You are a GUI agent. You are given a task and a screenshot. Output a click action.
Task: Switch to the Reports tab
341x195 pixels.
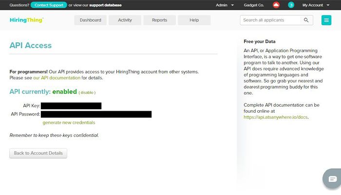(159, 20)
